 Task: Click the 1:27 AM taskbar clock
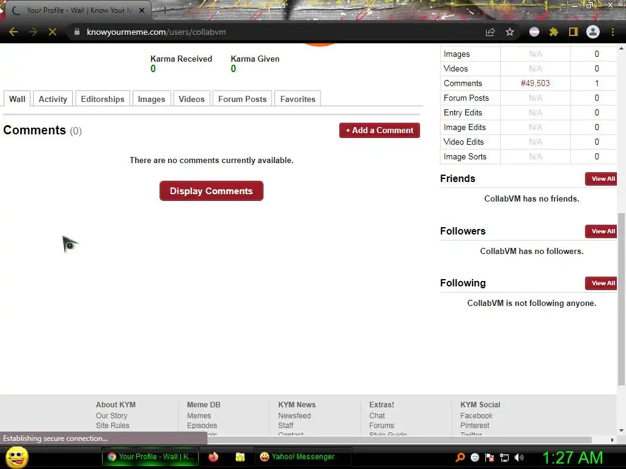(572, 457)
